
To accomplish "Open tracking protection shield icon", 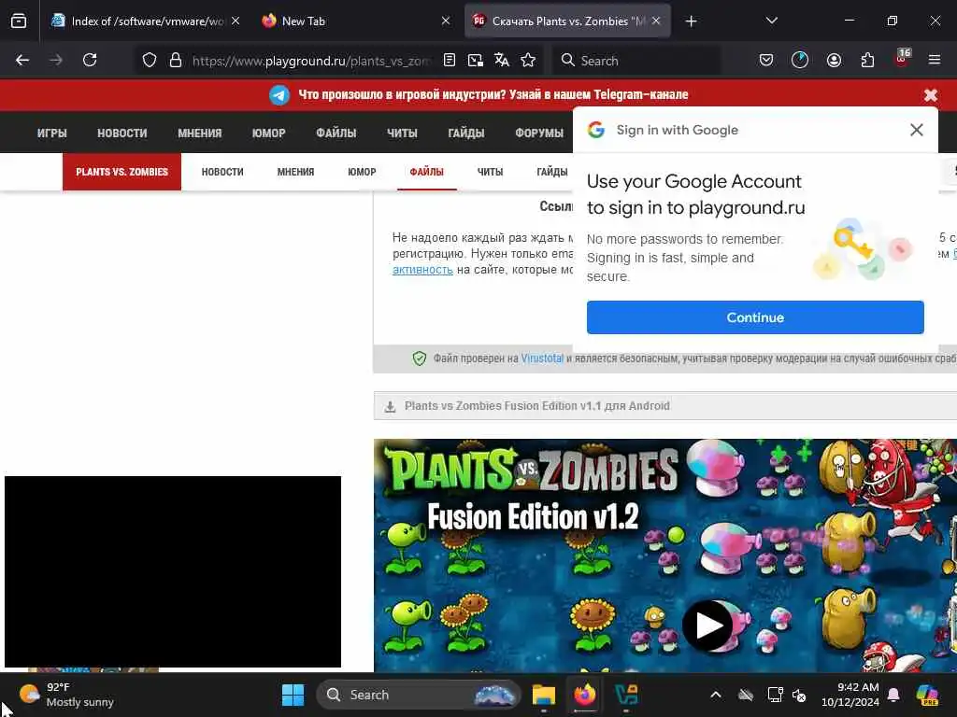I will [150, 60].
